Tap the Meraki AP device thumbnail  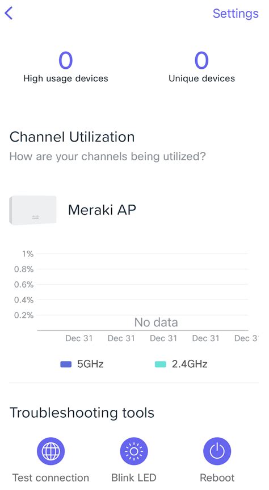33,210
